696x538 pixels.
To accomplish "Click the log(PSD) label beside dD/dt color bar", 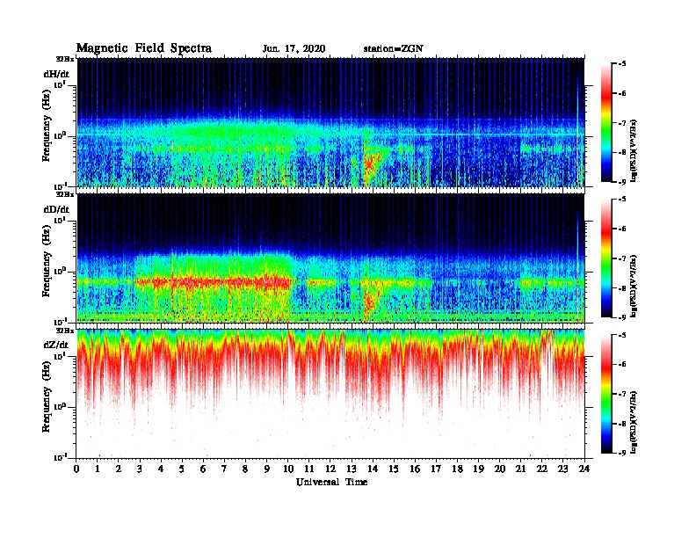I will point(634,286).
